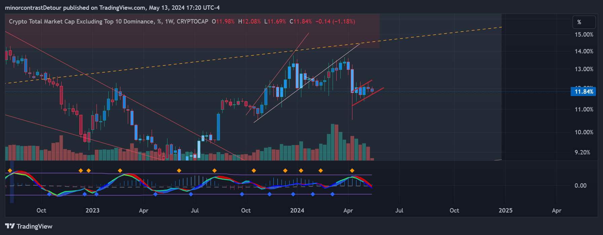The image size is (603, 235).
Task: Click the change value −0.14 (−1.18%)
Action: tap(335, 21)
